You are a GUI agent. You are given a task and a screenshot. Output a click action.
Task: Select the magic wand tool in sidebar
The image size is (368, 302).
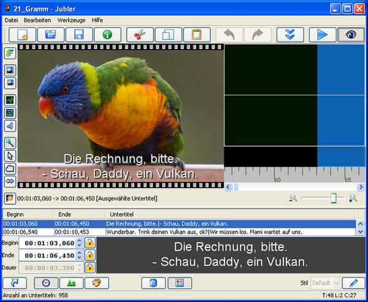tap(10, 142)
